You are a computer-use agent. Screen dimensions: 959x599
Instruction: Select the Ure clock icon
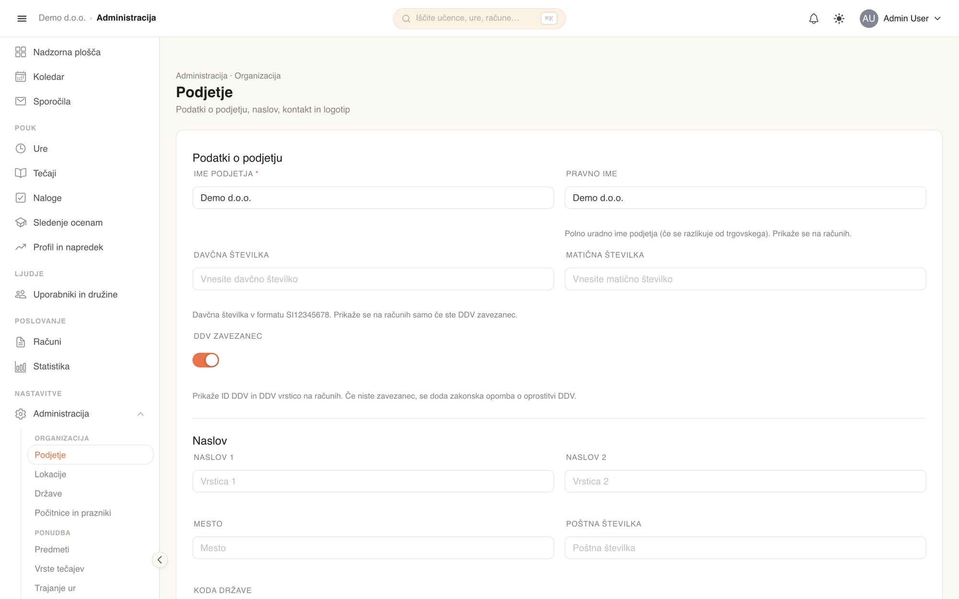pos(21,149)
